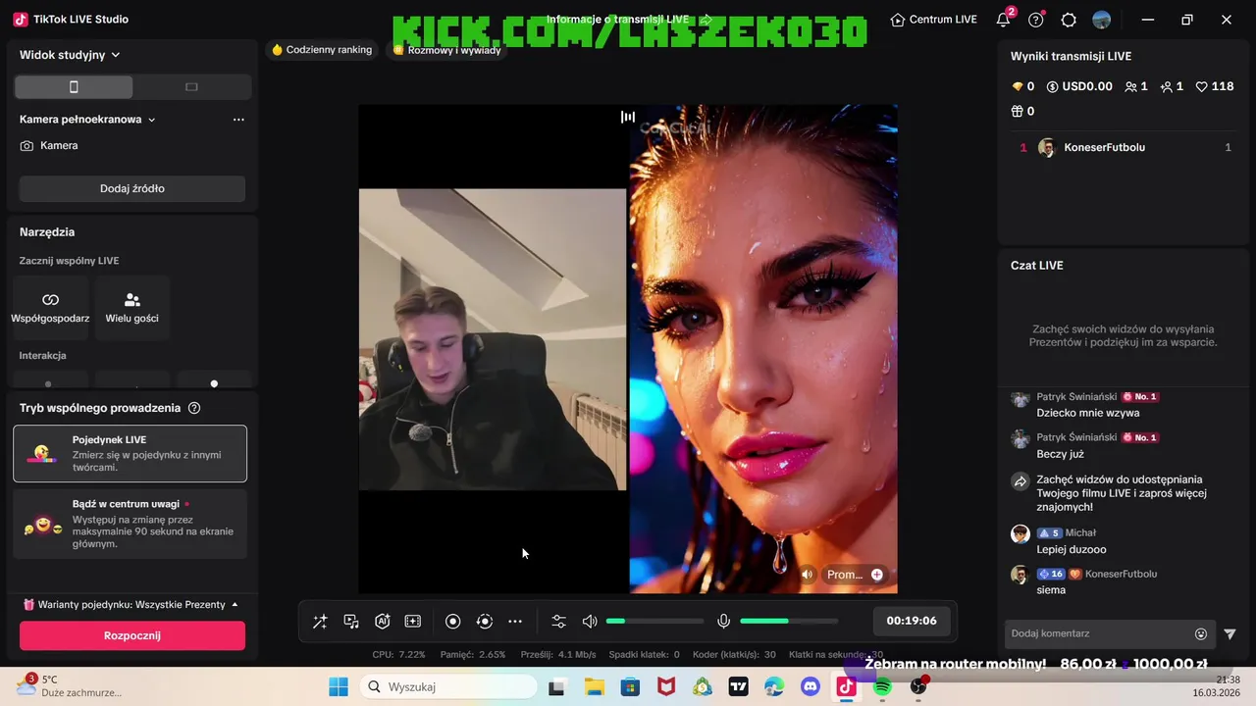Open the notifications bell
The height and width of the screenshot is (706, 1256).
point(1003,20)
